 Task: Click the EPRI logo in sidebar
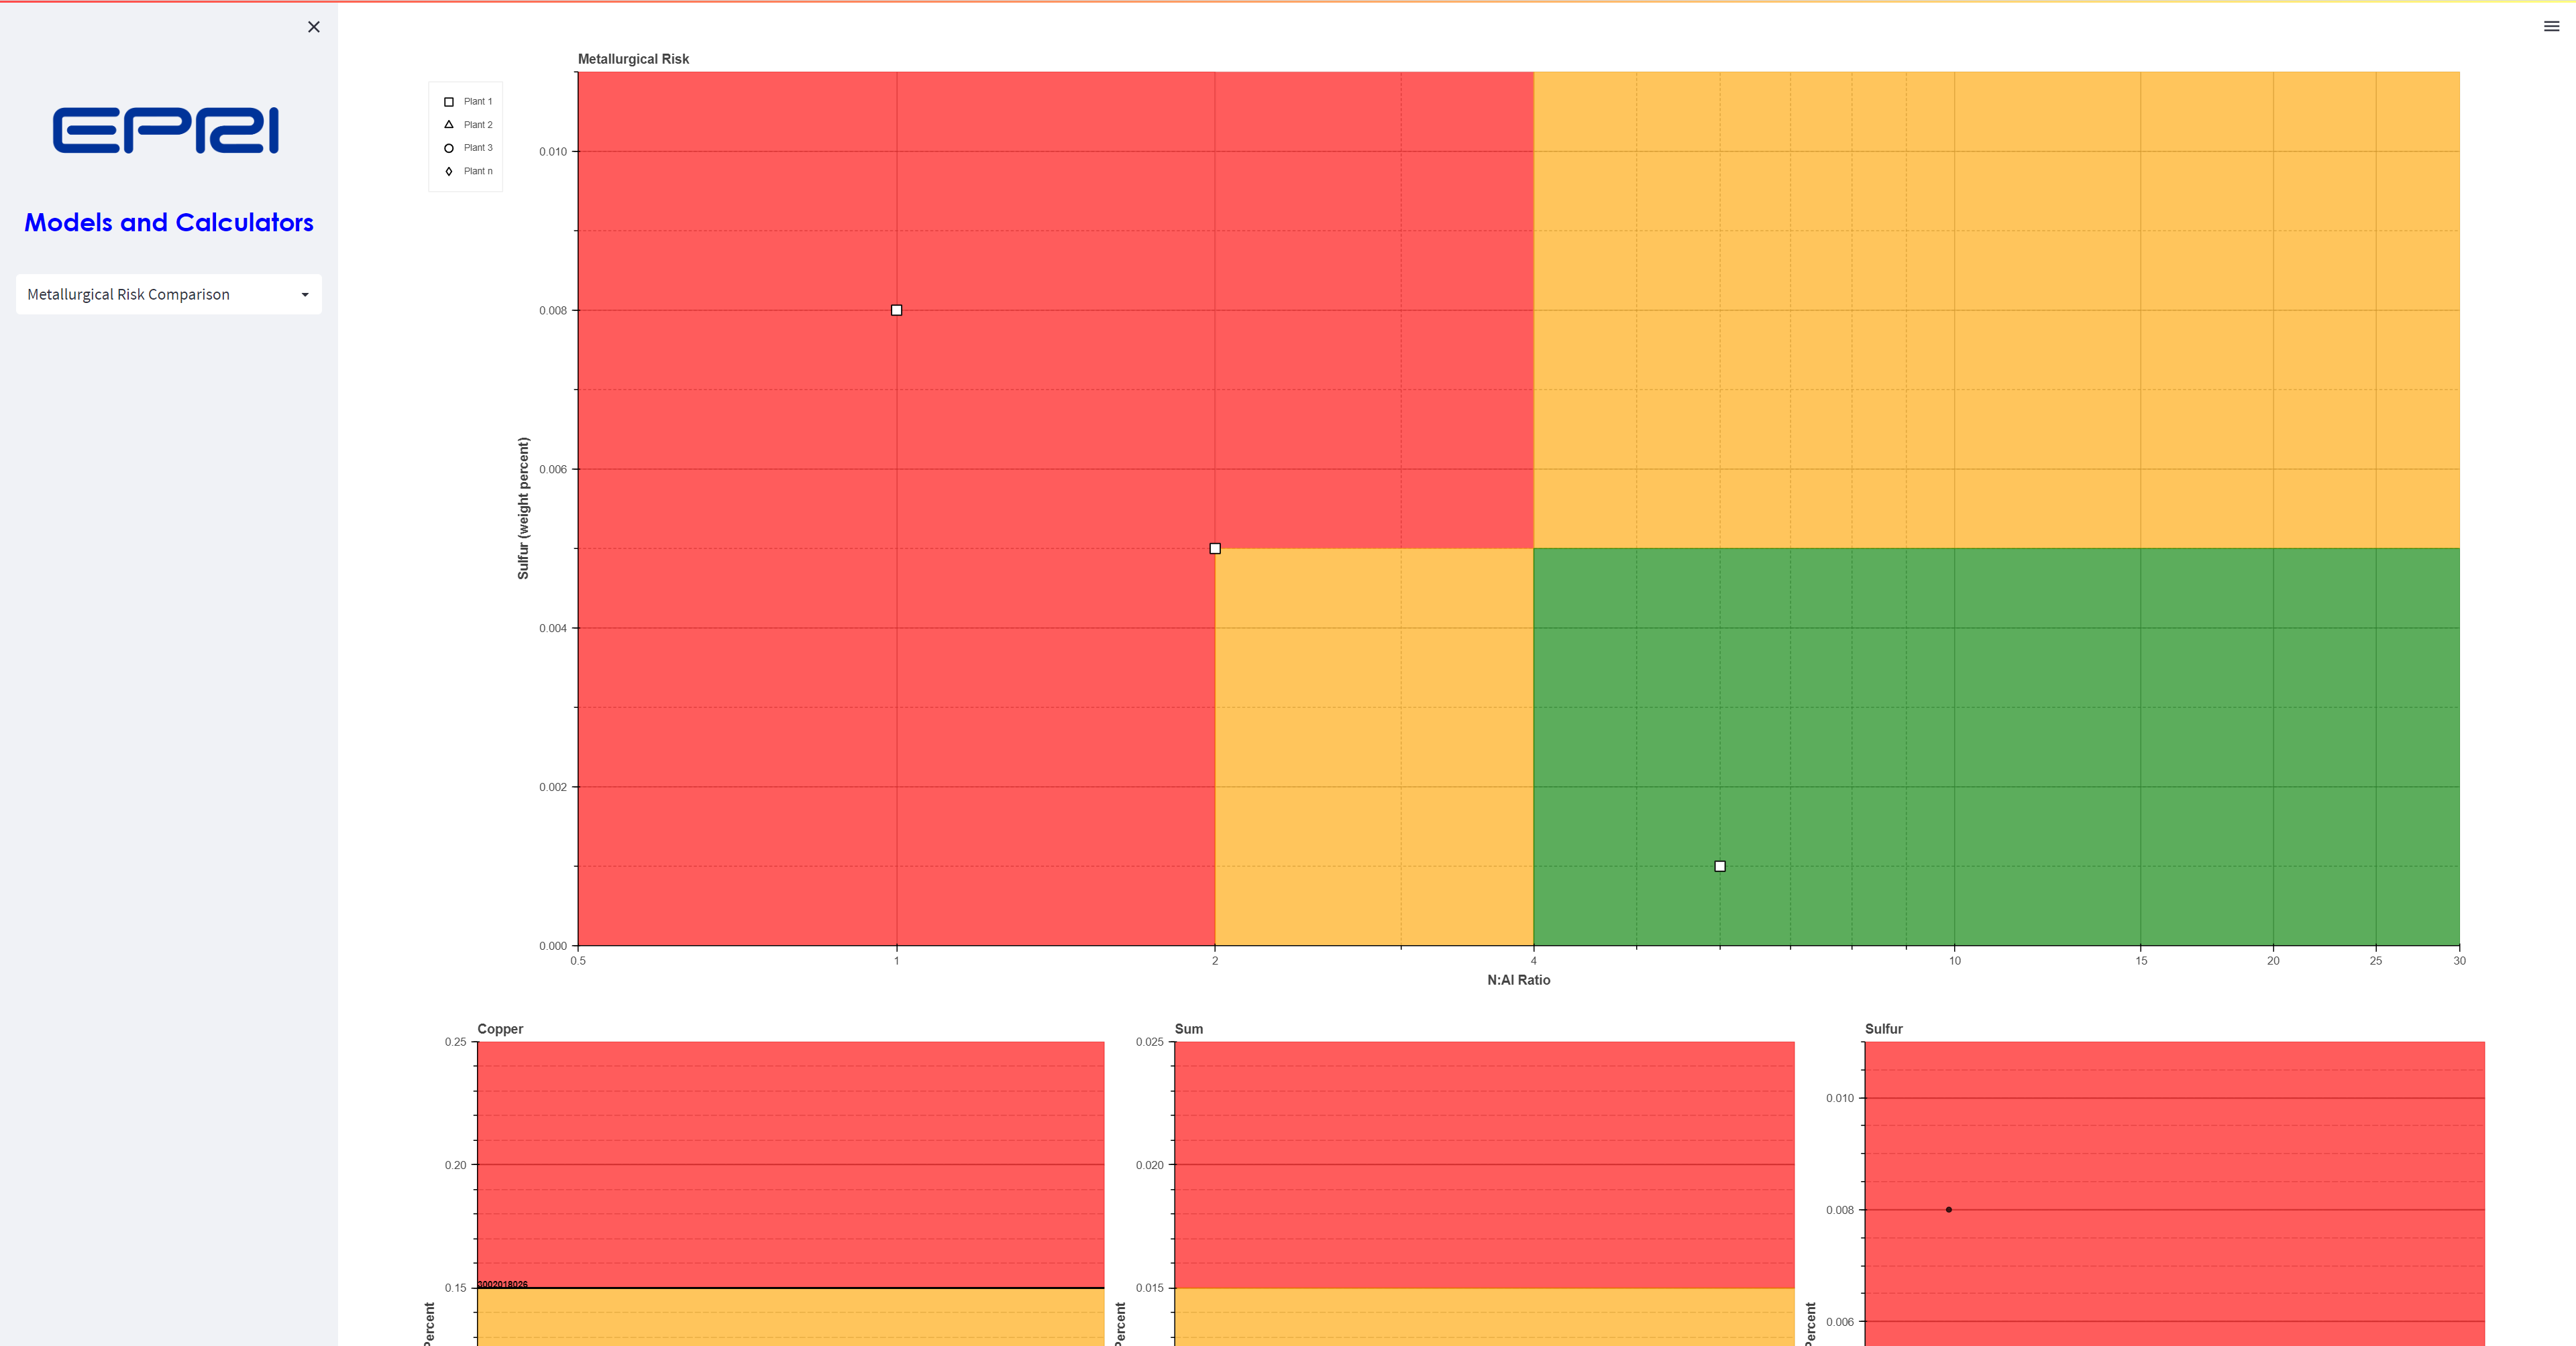(166, 131)
